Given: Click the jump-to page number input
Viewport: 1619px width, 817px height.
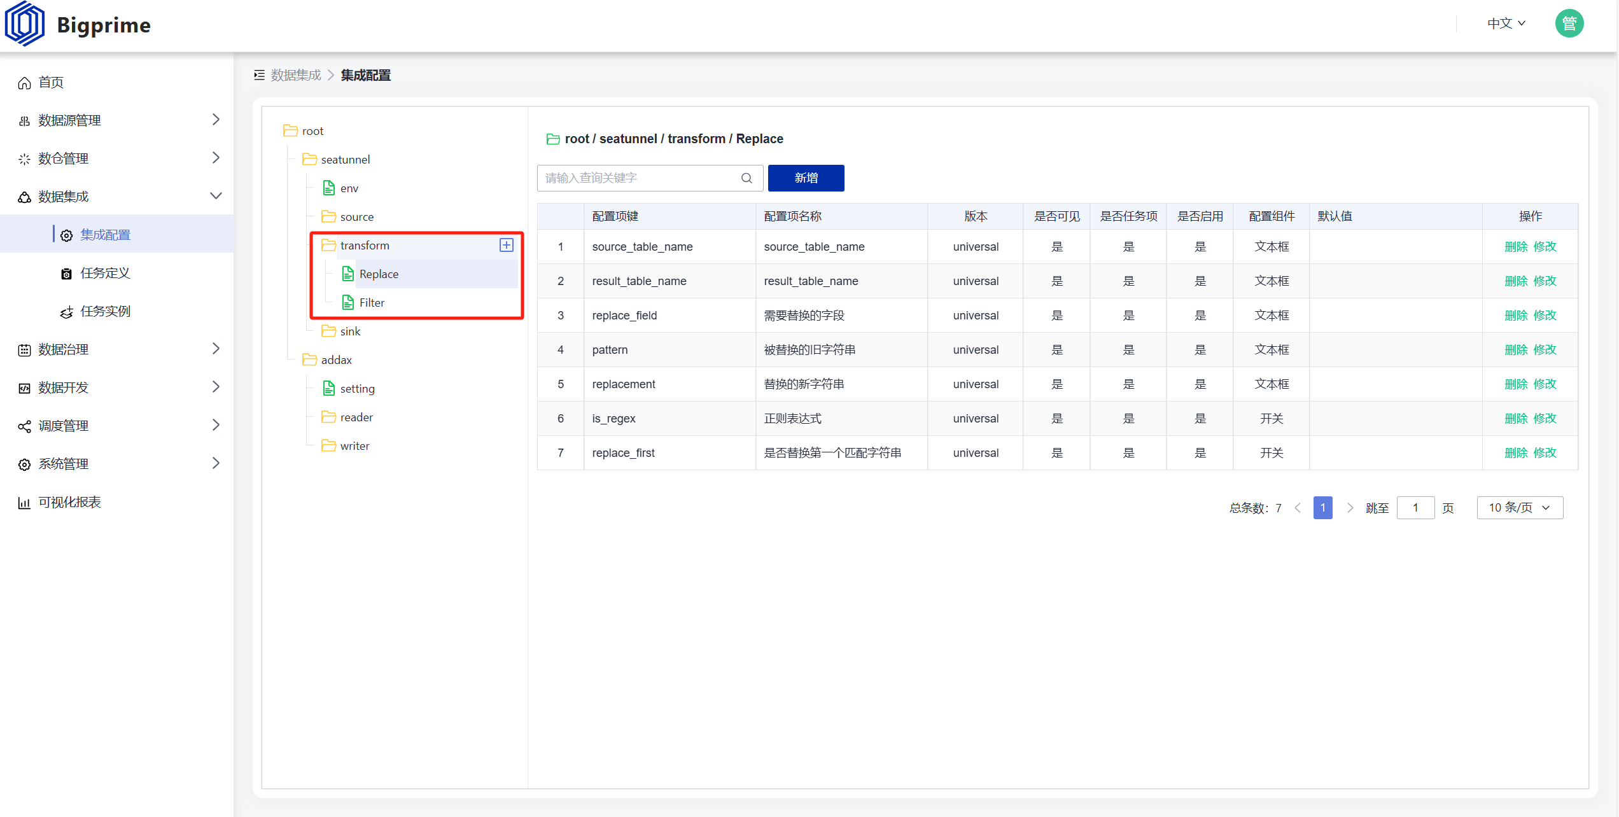Looking at the screenshot, I should pyautogui.click(x=1415, y=508).
